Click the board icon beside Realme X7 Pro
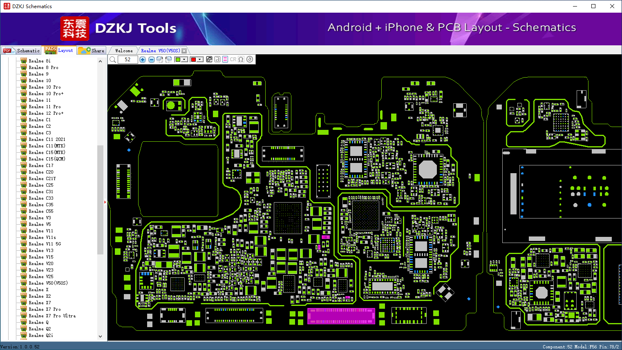The height and width of the screenshot is (350, 622). (x=24, y=309)
